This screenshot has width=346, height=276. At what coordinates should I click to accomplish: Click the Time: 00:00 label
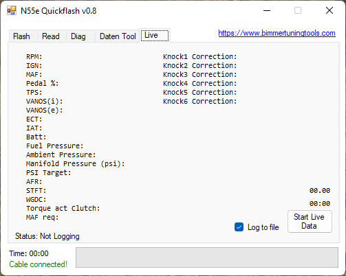[x=29, y=253]
